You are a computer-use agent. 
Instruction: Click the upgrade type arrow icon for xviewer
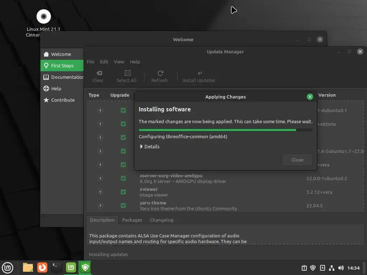(100, 192)
